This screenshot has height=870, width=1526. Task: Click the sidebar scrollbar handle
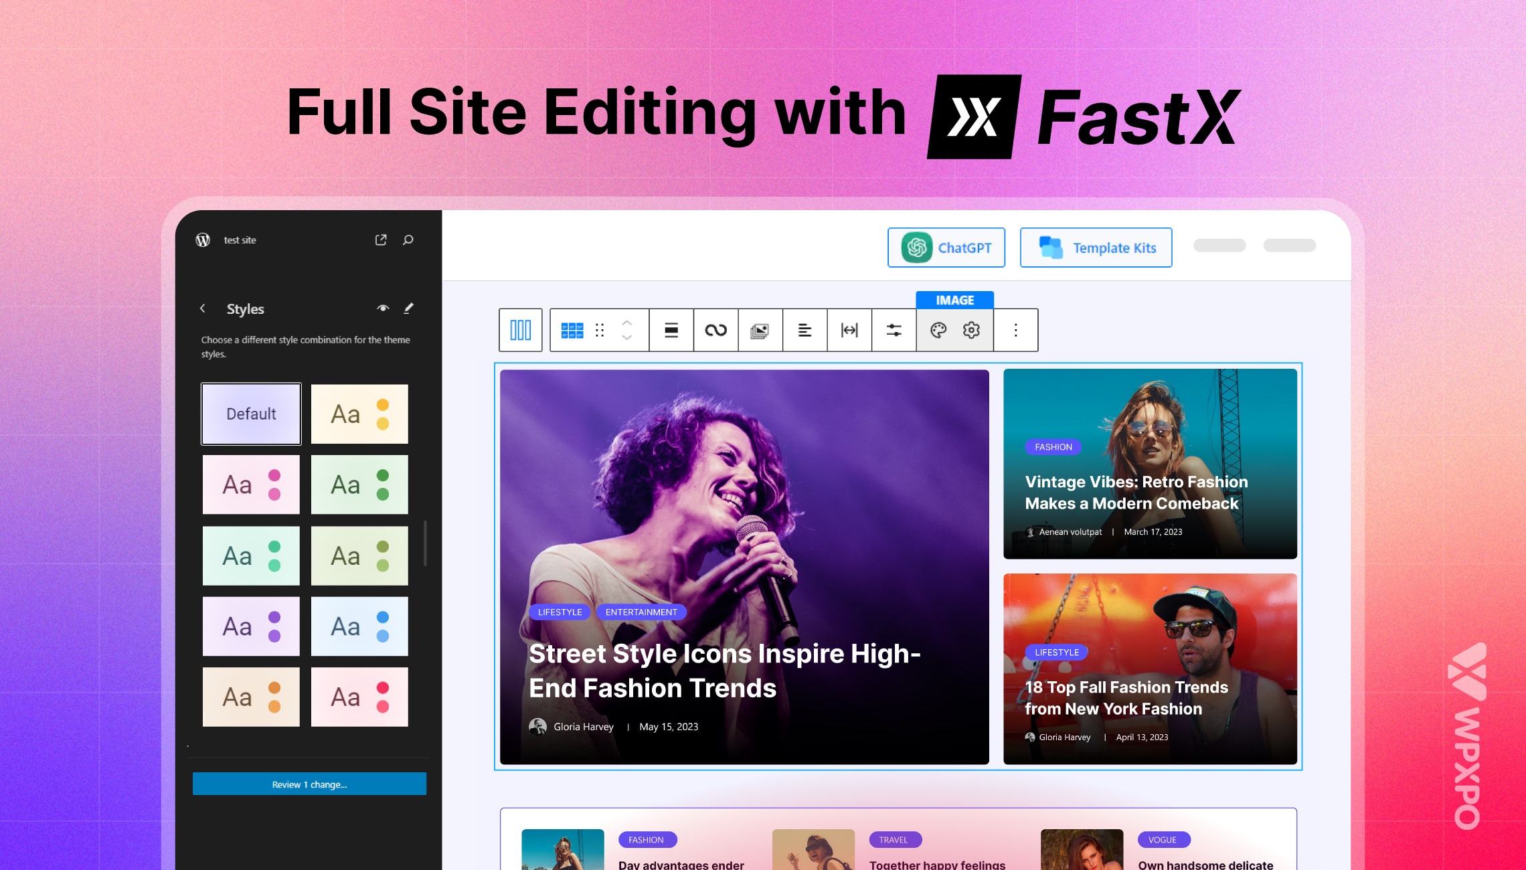coord(425,543)
